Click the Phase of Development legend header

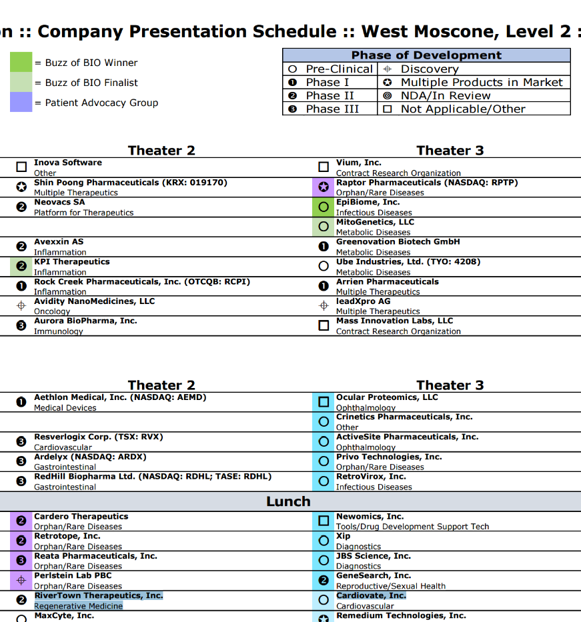(x=426, y=55)
